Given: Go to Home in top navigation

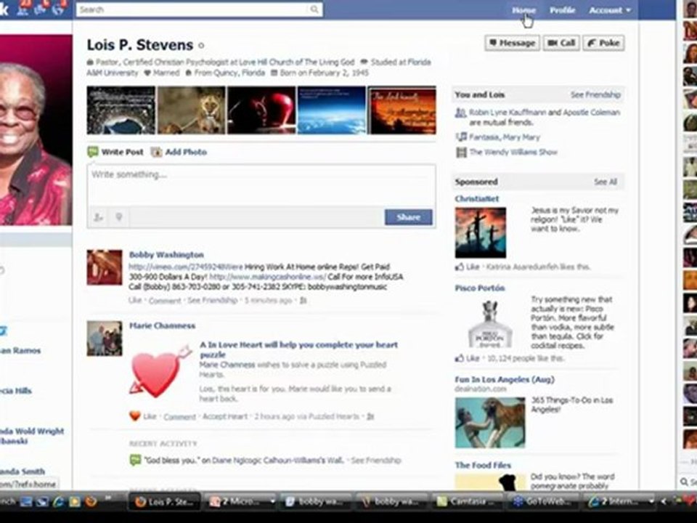Looking at the screenshot, I should pos(523,9).
